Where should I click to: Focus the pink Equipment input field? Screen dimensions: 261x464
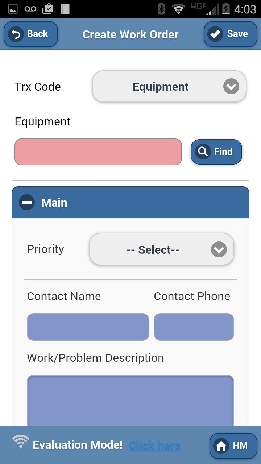pos(98,152)
